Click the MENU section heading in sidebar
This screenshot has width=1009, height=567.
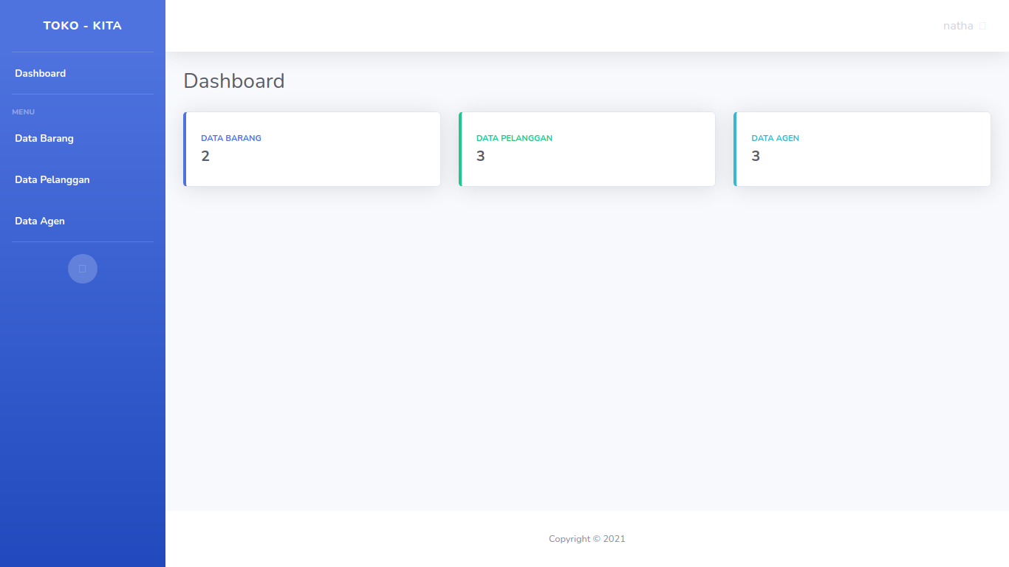[24, 112]
